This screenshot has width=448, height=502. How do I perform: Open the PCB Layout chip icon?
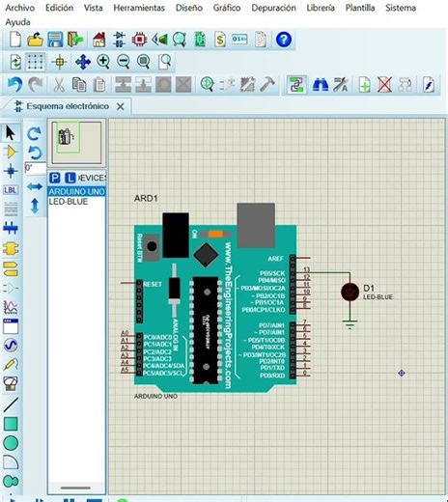[139, 40]
